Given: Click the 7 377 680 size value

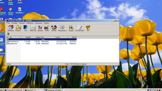Looking at the screenshot, I should tap(27, 41).
